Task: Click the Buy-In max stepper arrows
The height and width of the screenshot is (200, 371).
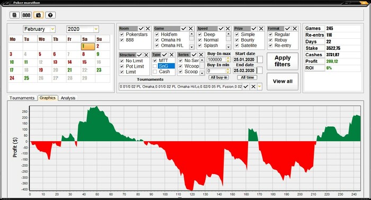Action: point(228,59)
